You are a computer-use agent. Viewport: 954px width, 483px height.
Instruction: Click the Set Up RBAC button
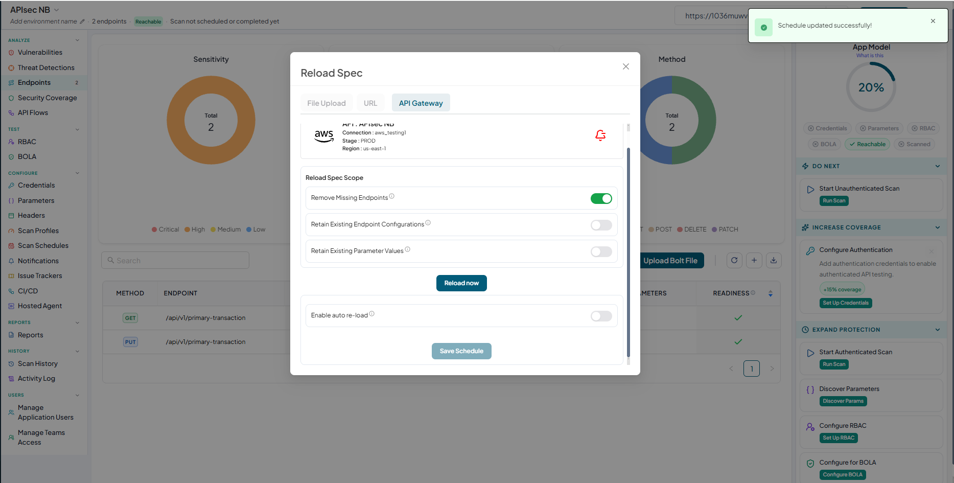(839, 438)
